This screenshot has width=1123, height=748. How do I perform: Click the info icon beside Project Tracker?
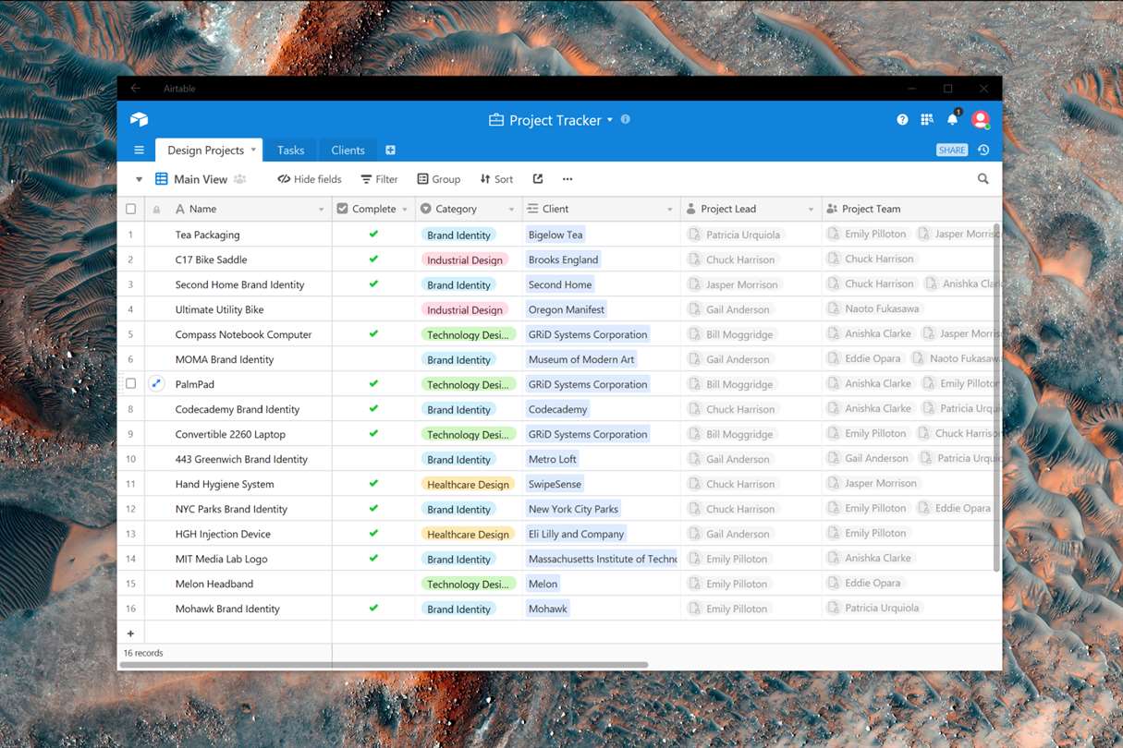click(626, 119)
